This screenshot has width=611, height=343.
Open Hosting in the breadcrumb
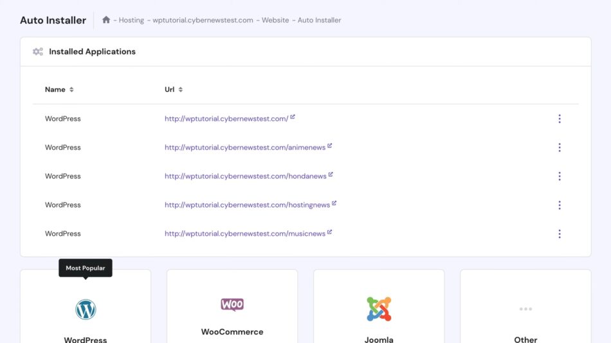coord(131,21)
